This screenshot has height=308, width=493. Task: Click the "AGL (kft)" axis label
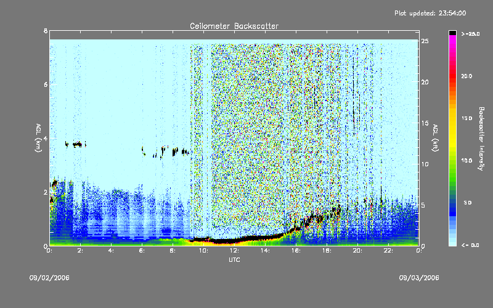[x=435, y=138]
